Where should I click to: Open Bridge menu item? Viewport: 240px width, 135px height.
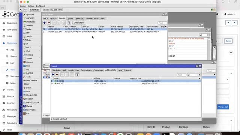point(29,29)
